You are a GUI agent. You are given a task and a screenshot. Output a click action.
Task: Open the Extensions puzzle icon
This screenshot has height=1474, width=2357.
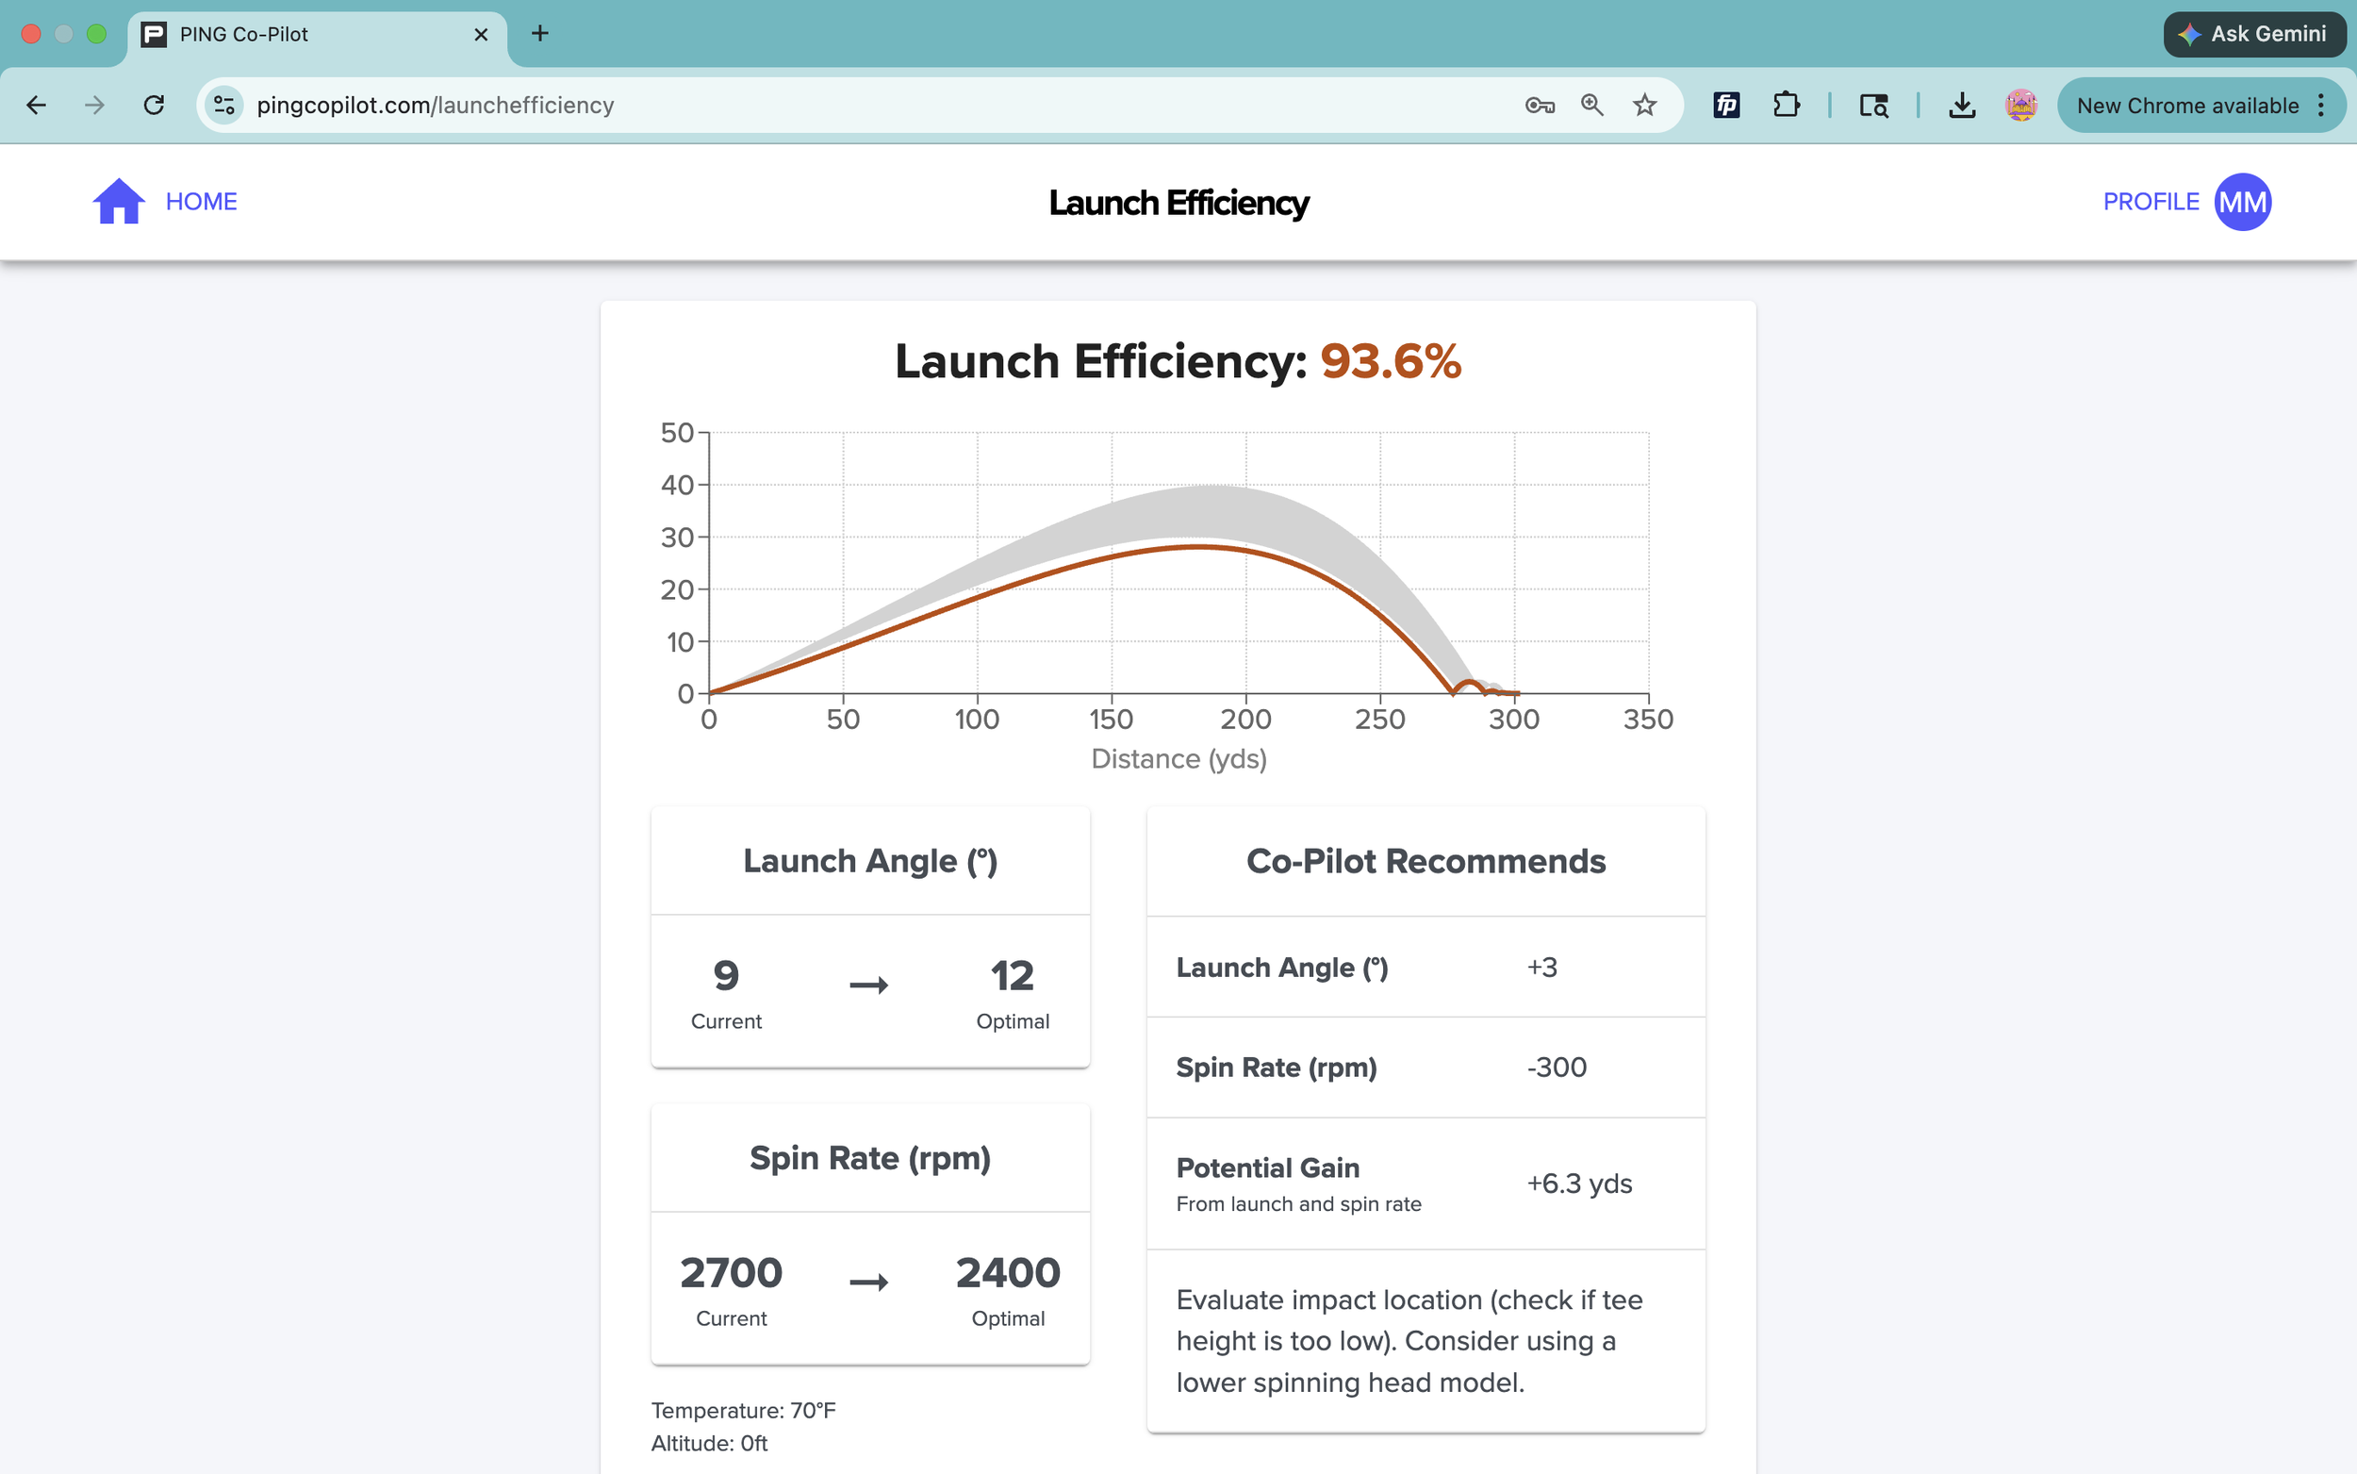click(x=1786, y=106)
